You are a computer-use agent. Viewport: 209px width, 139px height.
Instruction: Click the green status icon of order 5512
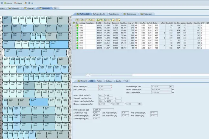coord(77,48)
